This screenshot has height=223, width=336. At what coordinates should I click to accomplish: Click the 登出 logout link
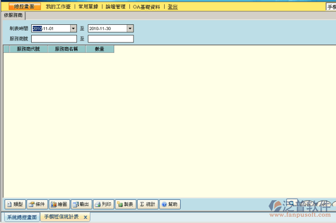[173, 7]
